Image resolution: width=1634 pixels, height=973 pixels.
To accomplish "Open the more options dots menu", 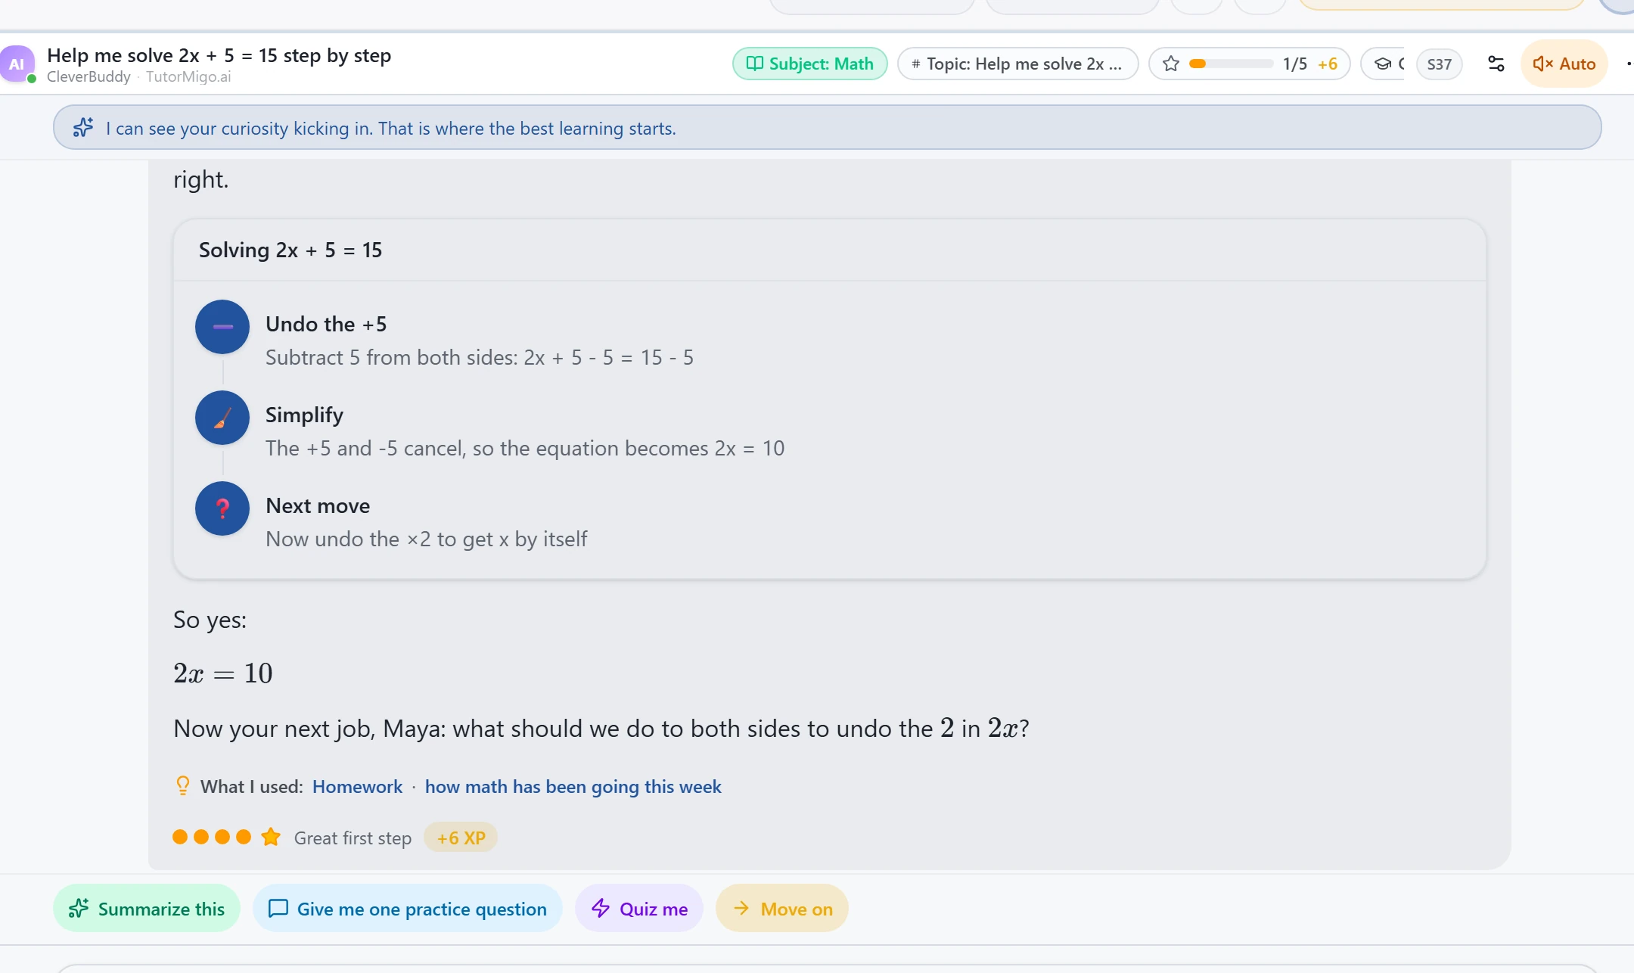I will [1628, 64].
